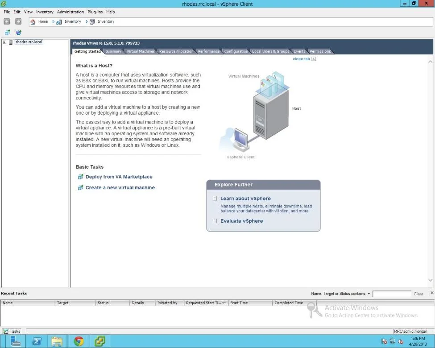Open File Explorer from the taskbar

(x=57, y=341)
